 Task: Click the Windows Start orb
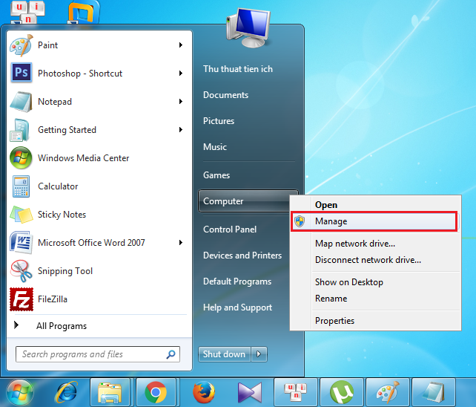[x=20, y=391]
